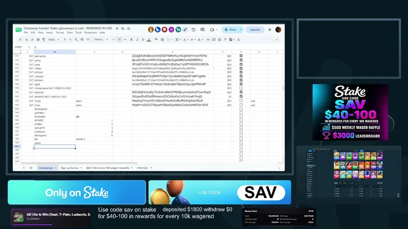Switch to the $40-100 every 10k wager rewards sheet
This screenshot has width=408, height=229.
(108, 168)
